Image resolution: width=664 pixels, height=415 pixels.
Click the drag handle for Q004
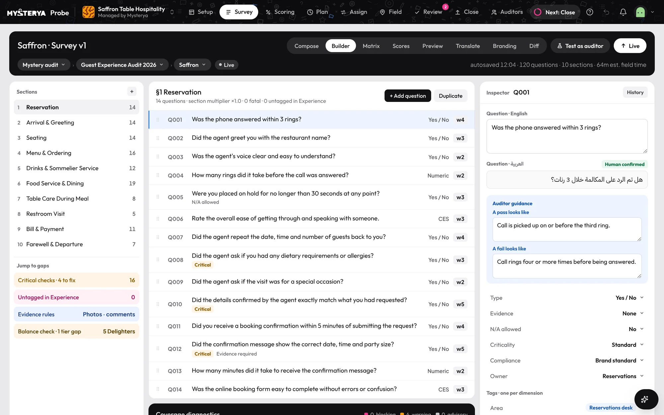[158, 175]
